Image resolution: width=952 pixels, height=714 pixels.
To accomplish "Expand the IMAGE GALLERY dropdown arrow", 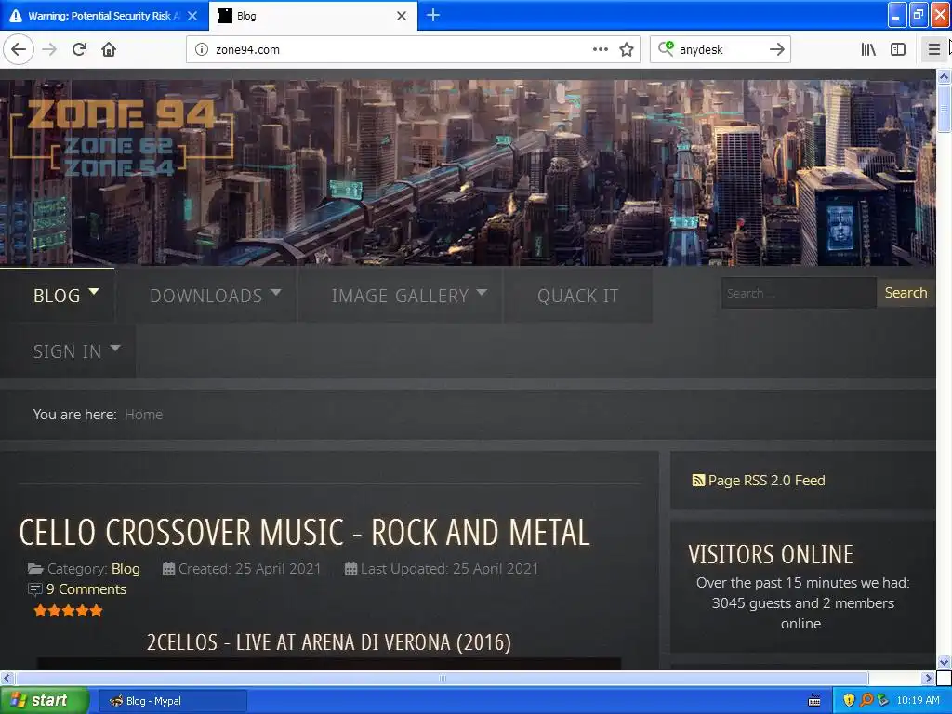I will pyautogui.click(x=482, y=293).
